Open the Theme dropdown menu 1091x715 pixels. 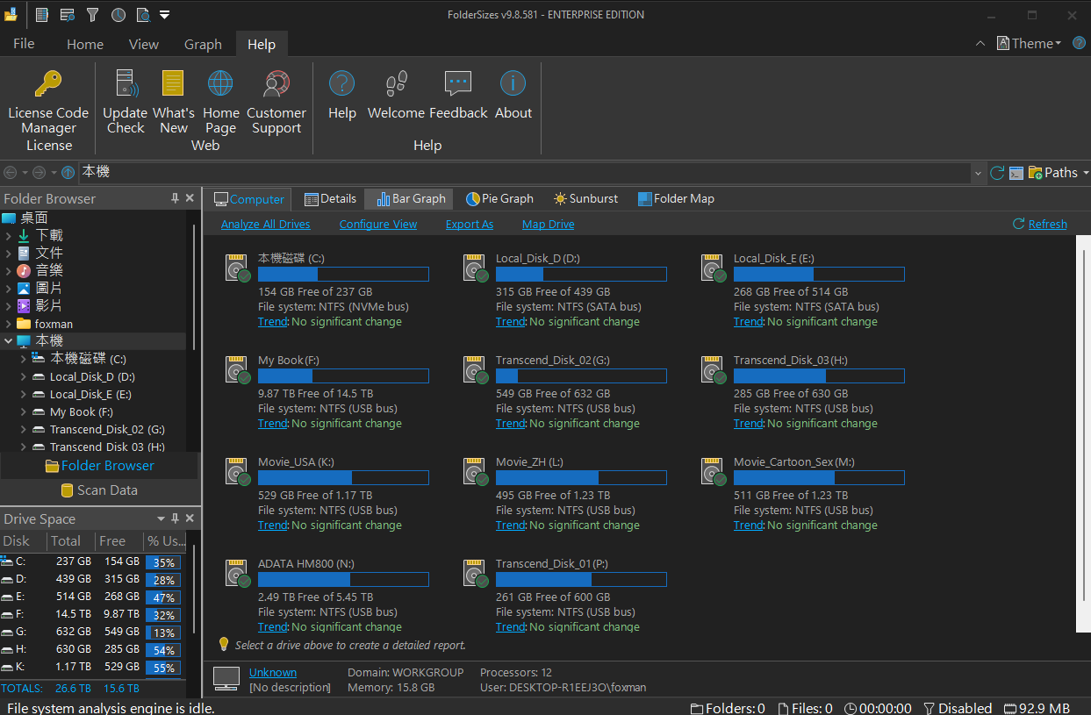(1030, 44)
